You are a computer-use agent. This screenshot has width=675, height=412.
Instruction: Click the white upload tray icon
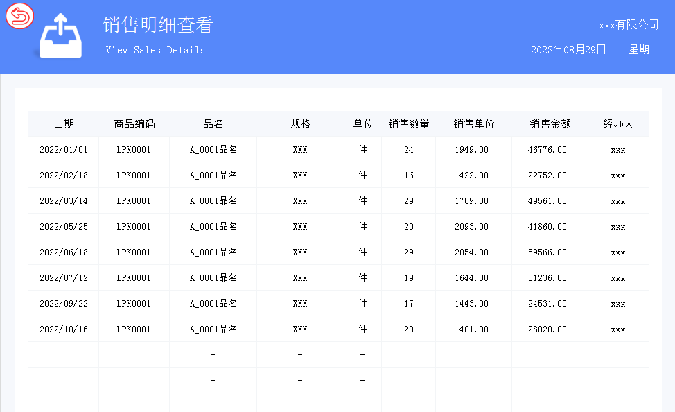[61, 36]
